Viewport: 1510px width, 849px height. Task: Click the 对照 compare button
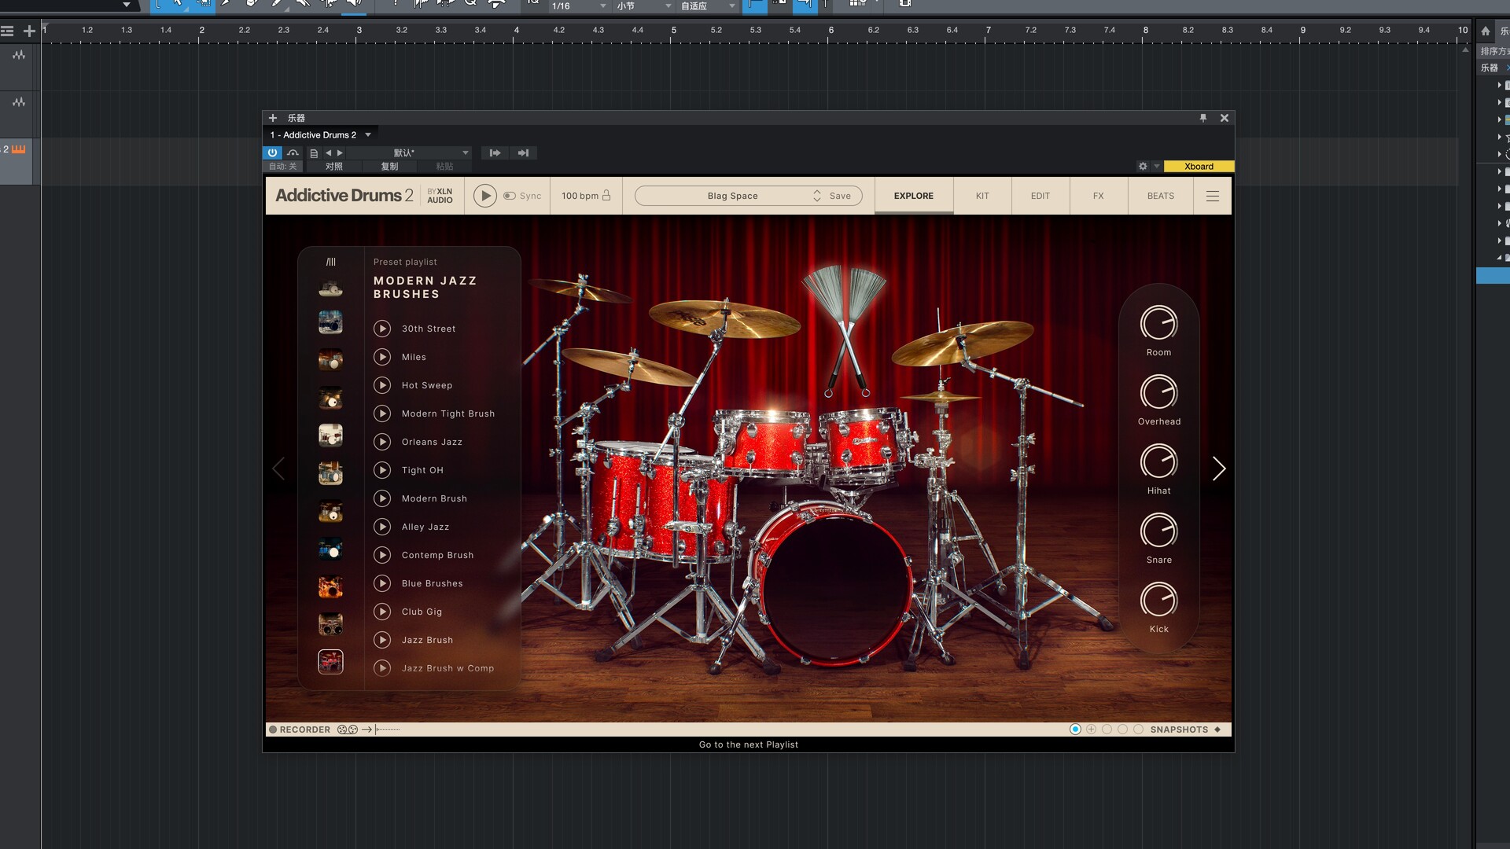(x=334, y=166)
